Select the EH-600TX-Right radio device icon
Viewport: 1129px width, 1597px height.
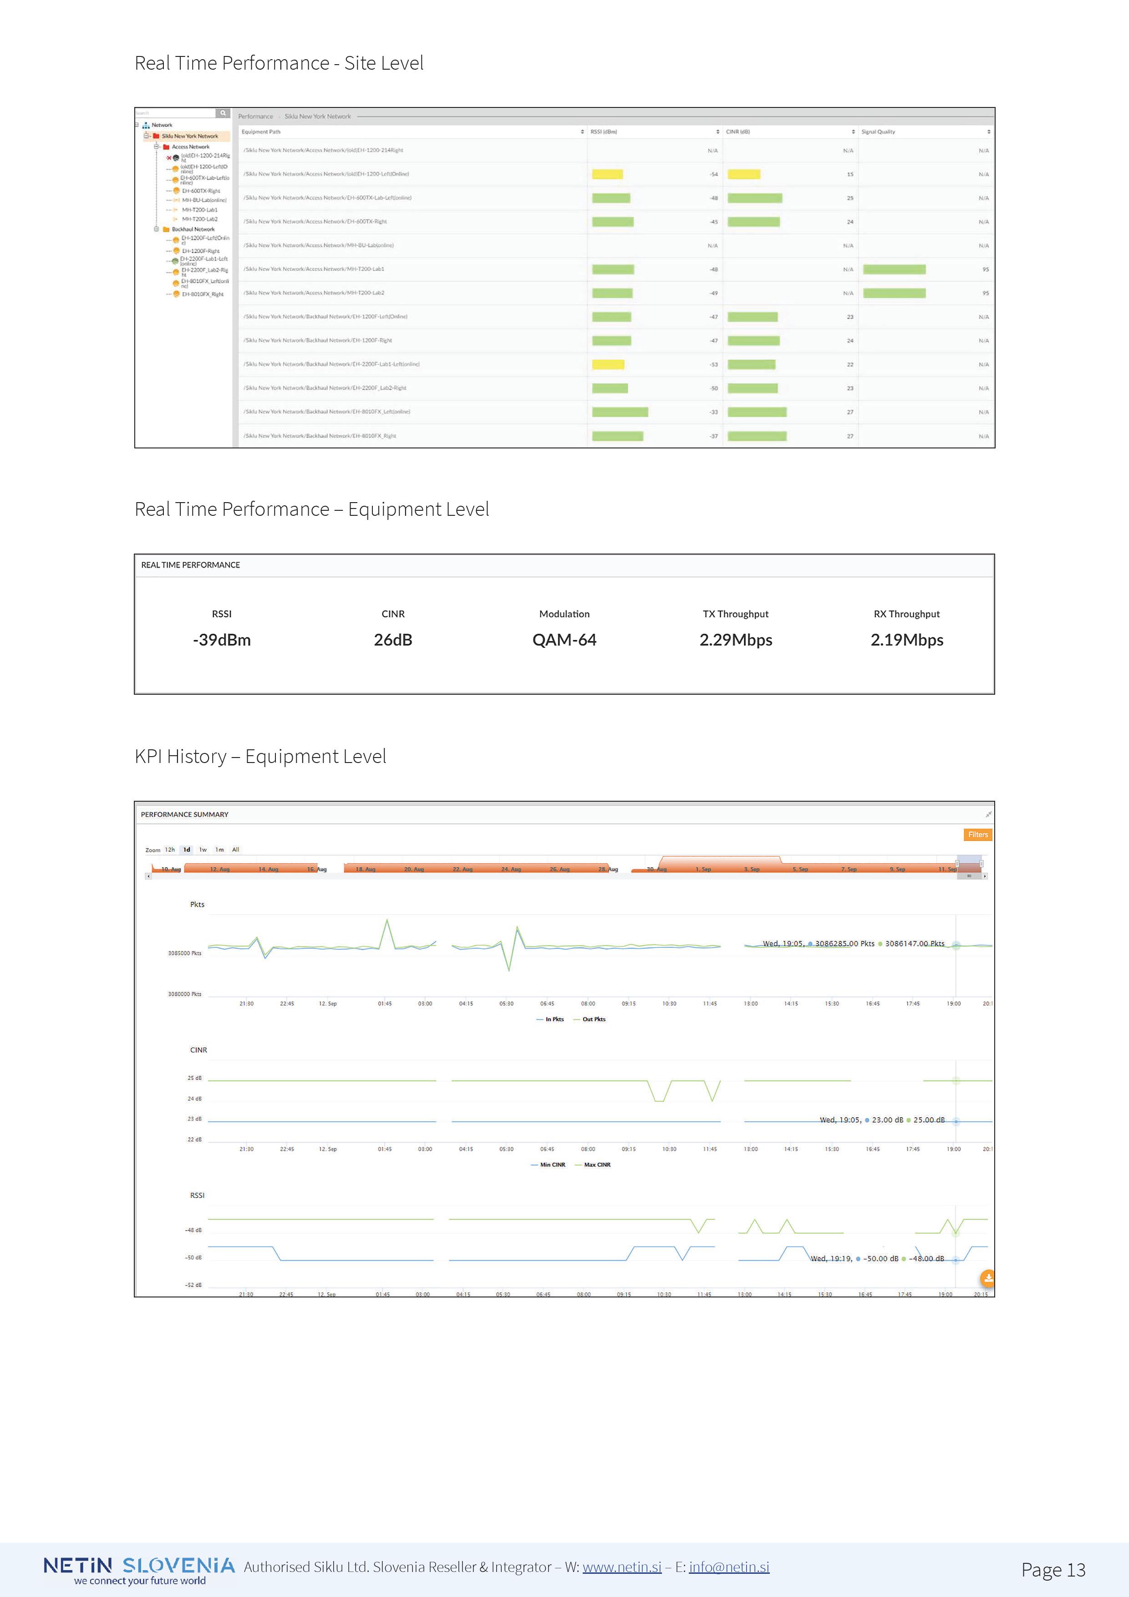pos(176,191)
